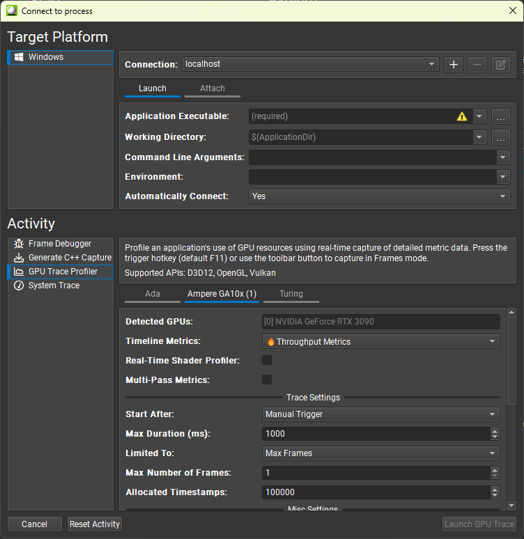Open the Limited To dropdown
524x539 pixels.
click(380, 453)
